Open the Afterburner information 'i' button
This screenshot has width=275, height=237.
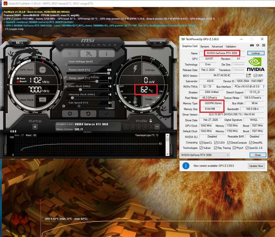[106, 54]
